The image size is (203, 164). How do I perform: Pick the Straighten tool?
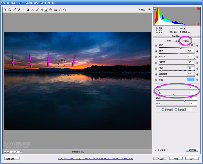[32, 10]
